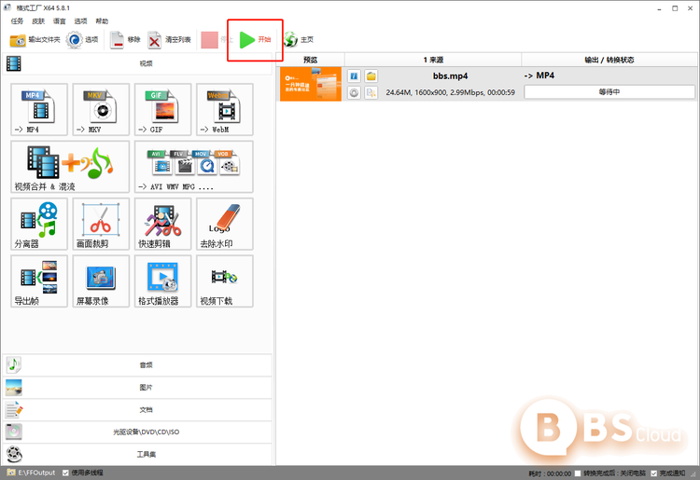Choose the -> GIF conversion icon
The height and width of the screenshot is (480, 700).
(x=163, y=109)
